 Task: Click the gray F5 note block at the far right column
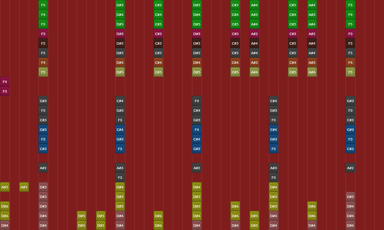pos(350,53)
